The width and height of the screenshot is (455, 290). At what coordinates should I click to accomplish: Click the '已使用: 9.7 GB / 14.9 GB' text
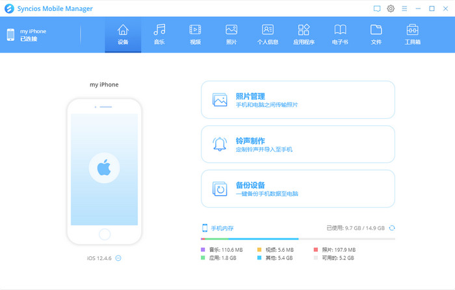point(356,228)
